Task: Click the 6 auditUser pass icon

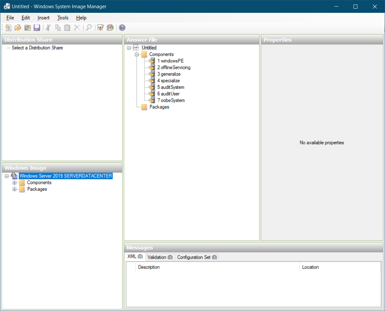Action: click(152, 94)
